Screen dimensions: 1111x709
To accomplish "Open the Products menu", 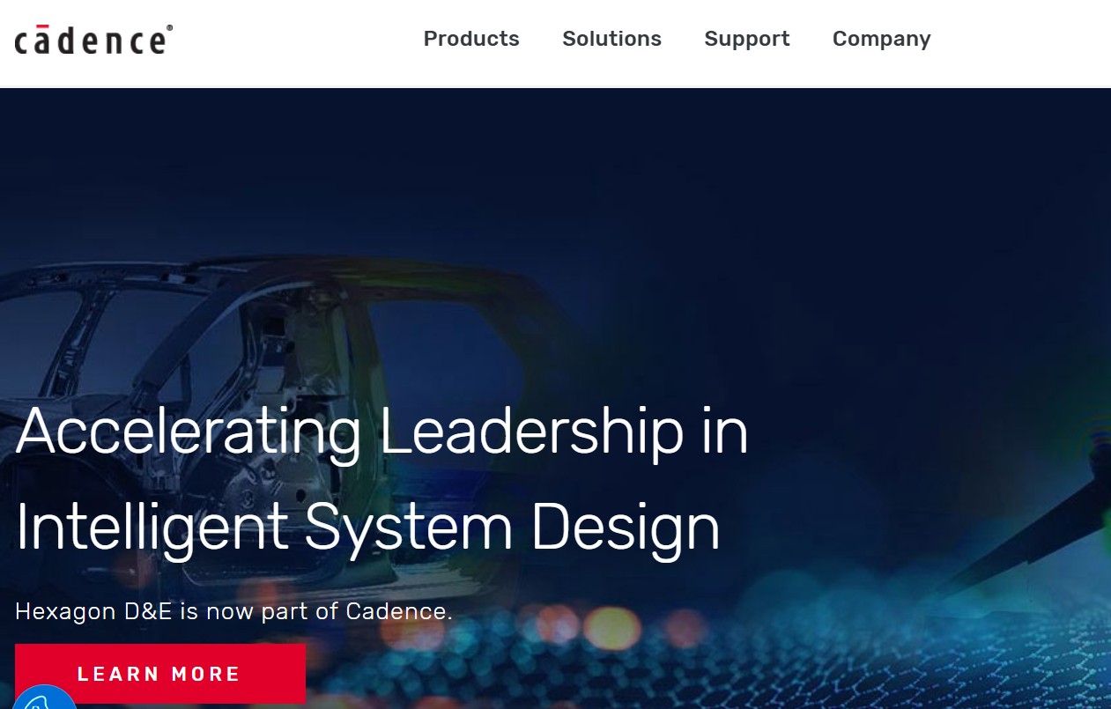I will (471, 39).
